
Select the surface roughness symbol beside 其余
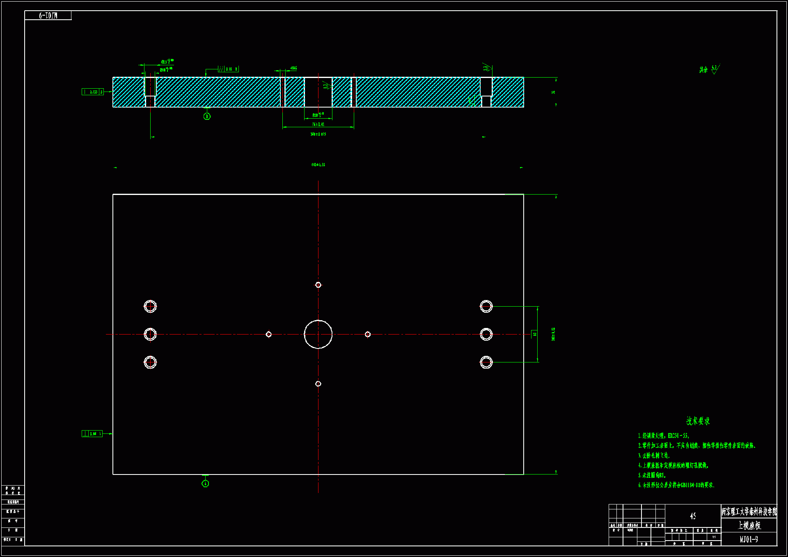[715, 69]
